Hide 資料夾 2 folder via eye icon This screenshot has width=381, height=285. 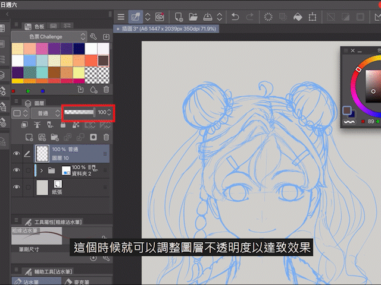(16, 170)
